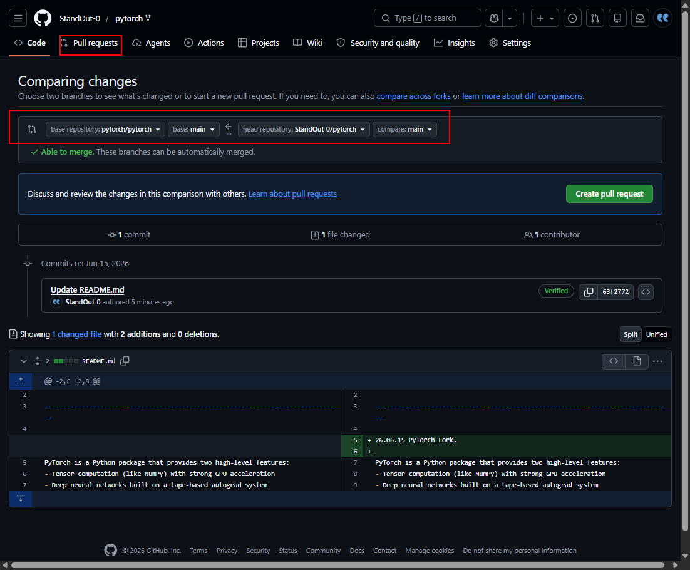Open README.md file options ellipsis
This screenshot has width=690, height=570.
click(x=657, y=361)
